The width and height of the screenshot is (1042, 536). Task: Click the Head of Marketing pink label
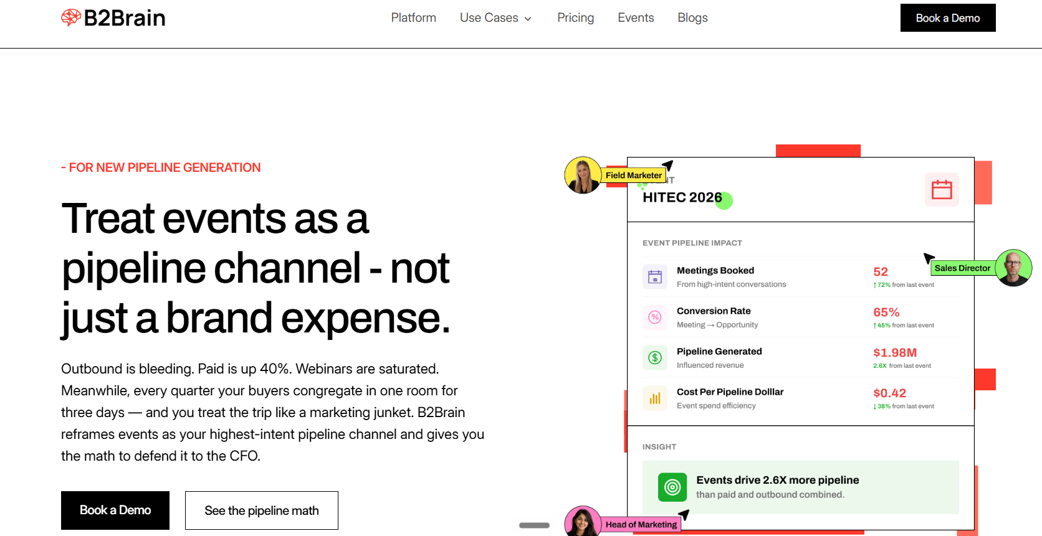point(641,525)
